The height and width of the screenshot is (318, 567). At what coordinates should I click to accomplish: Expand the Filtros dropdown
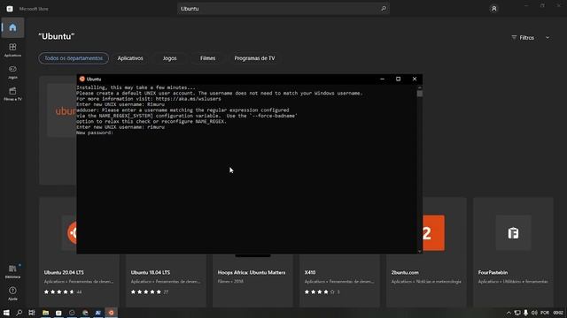click(x=531, y=37)
